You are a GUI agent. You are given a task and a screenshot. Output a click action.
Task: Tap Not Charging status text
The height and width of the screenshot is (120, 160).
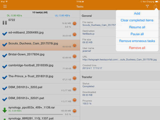tap(148, 2)
